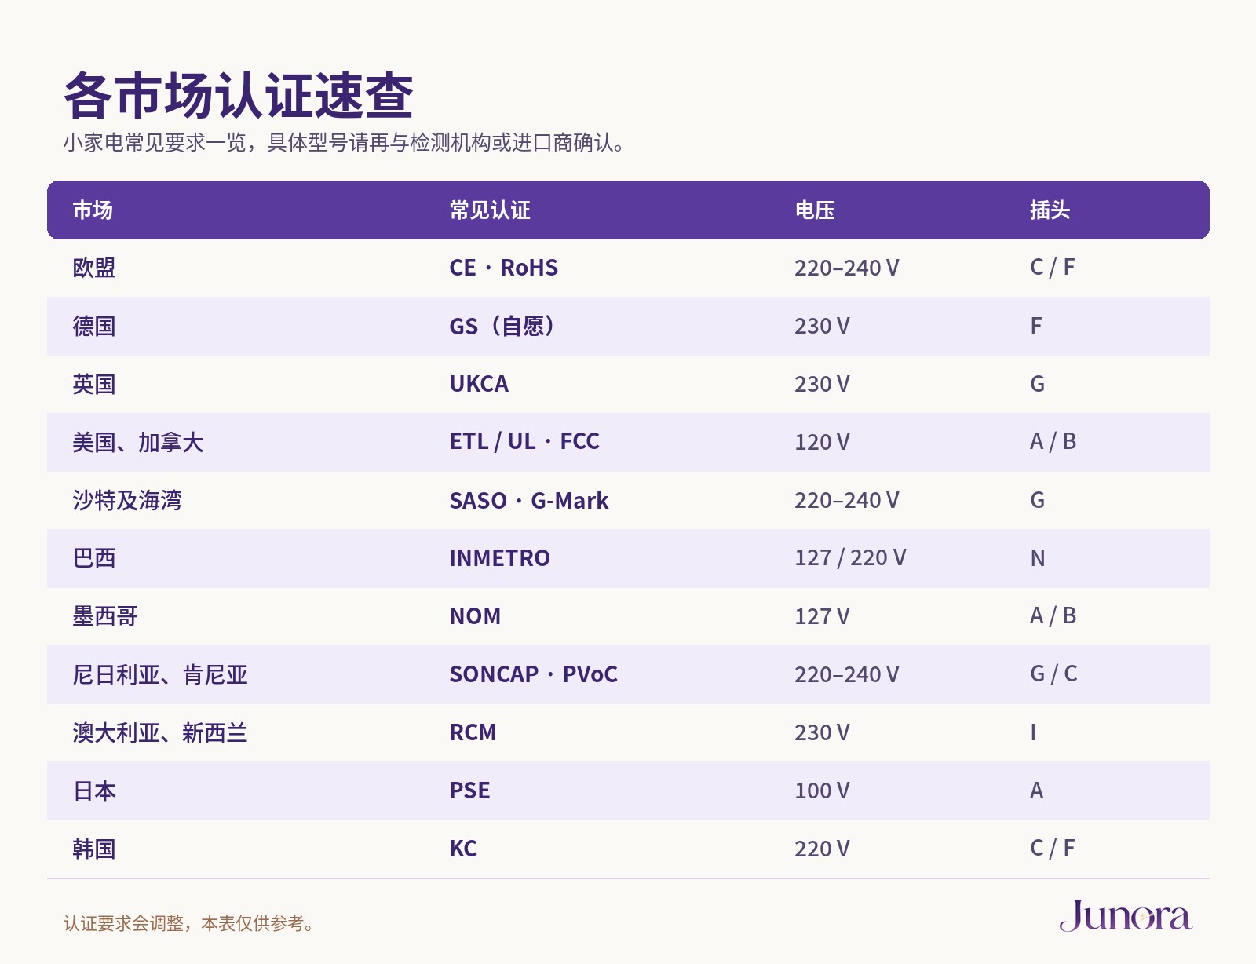Select the 澳大利亚、新西兰 market cell
Screen dimensions: 1256x964
pos(160,732)
